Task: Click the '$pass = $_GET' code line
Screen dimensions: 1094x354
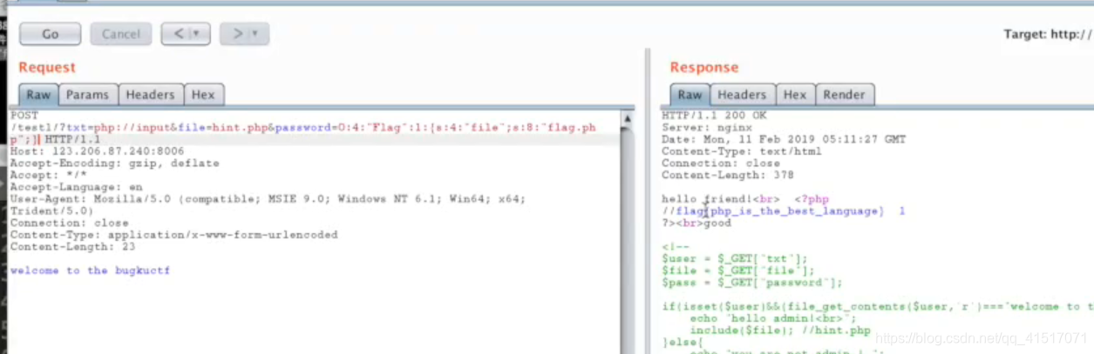Action: pos(752,283)
